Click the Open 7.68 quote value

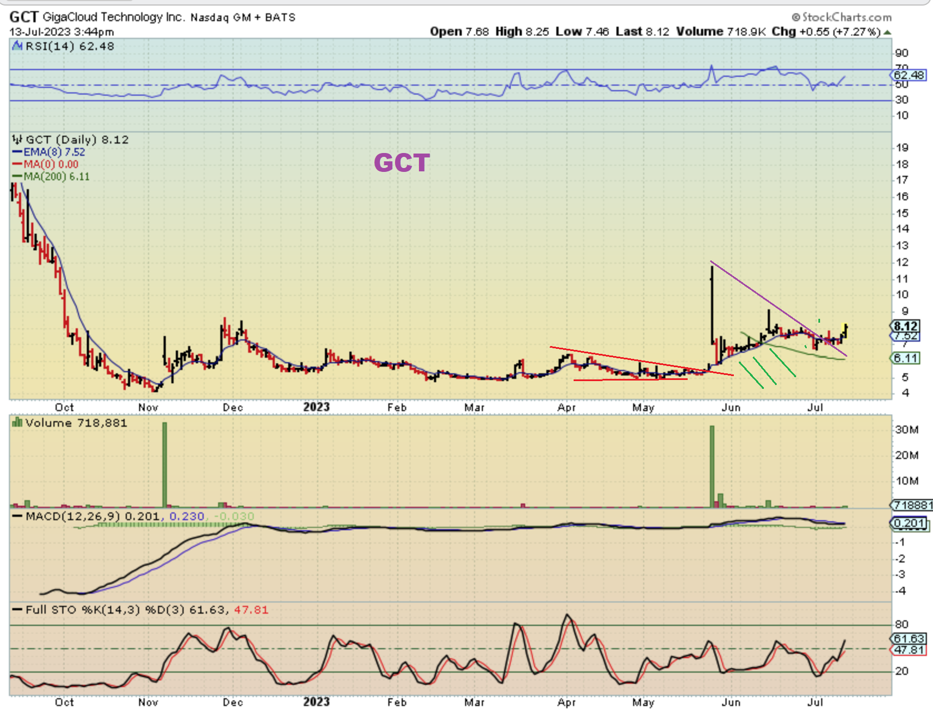point(459,32)
